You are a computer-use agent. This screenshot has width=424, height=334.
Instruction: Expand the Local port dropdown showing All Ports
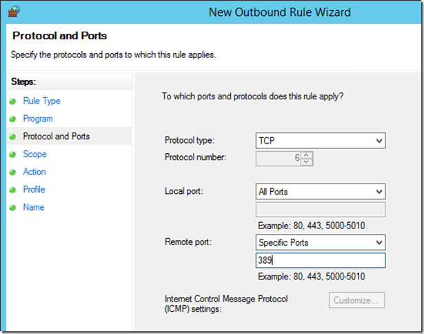[x=320, y=191]
